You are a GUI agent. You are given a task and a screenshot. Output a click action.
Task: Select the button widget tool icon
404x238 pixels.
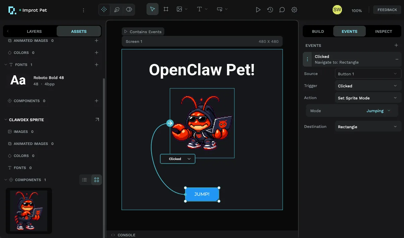click(220, 9)
